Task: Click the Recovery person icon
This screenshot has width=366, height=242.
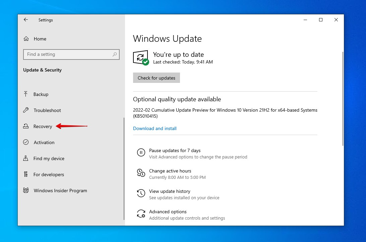Action: click(26, 126)
